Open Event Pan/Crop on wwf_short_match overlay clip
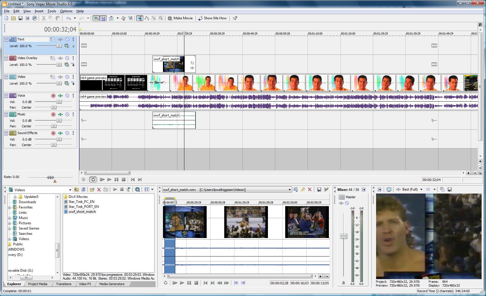The width and height of the screenshot is (486, 296). point(192,63)
